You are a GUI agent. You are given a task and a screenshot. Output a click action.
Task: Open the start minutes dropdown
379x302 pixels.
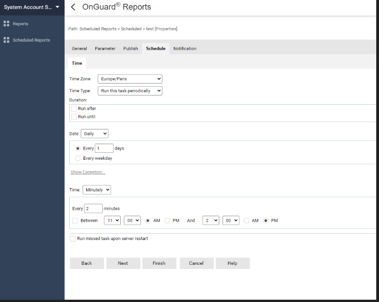(132, 220)
